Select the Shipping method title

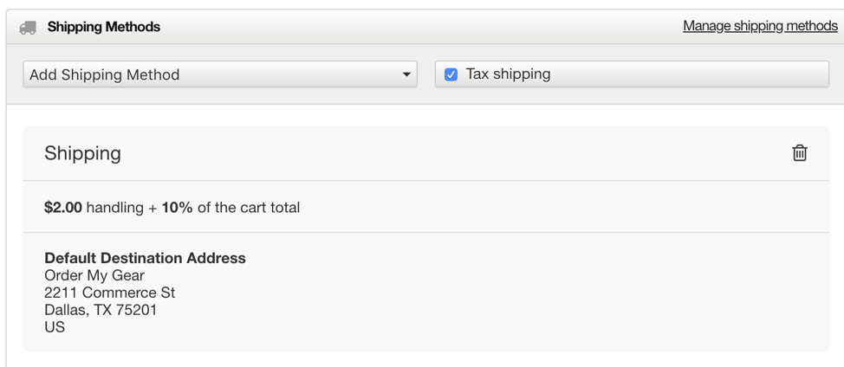click(x=82, y=154)
